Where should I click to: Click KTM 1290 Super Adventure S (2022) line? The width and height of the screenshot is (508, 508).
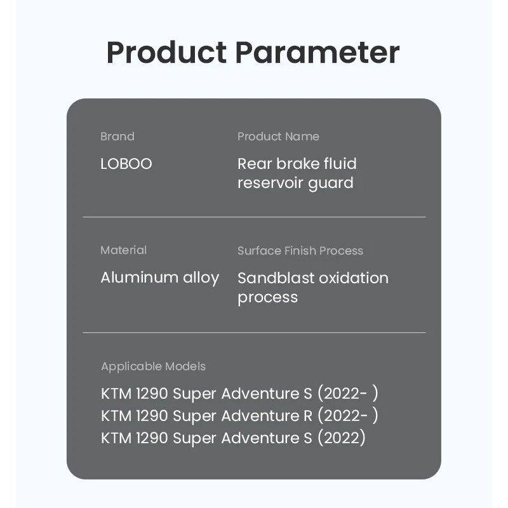tap(233, 438)
